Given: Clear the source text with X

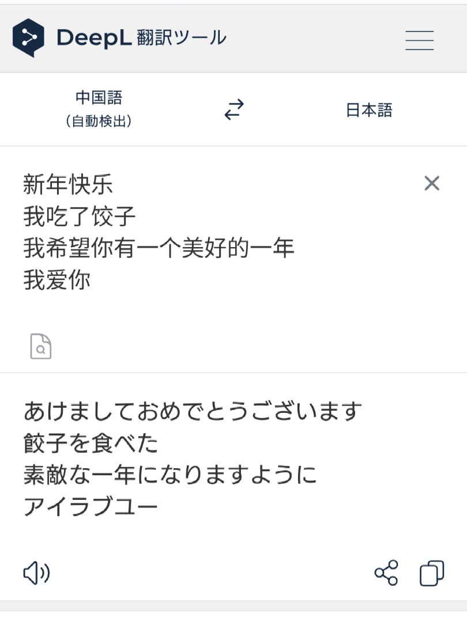Looking at the screenshot, I should click(x=432, y=183).
